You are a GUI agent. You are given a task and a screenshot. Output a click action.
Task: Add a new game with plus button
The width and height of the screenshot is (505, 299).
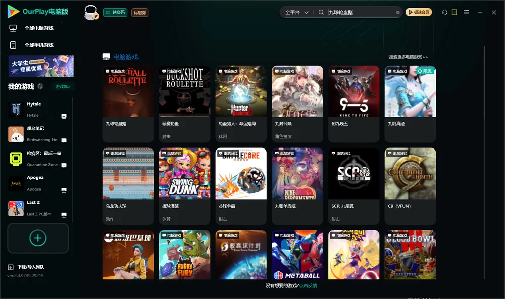pos(38,238)
